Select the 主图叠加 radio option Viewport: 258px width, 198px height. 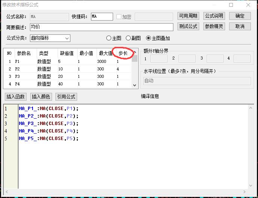point(148,38)
